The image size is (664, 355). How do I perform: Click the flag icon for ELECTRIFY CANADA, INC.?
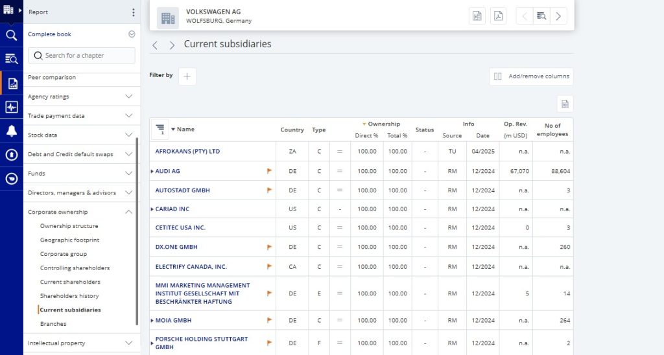[269, 266]
